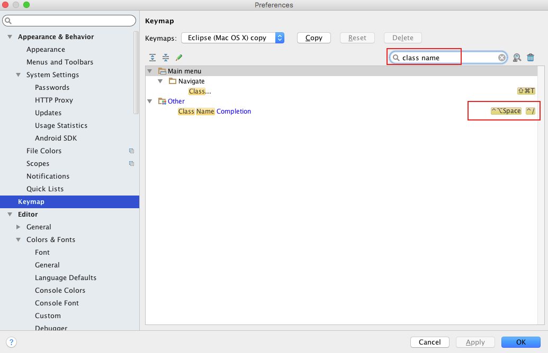The height and width of the screenshot is (353, 548).
Task: Click the Other group folder icon
Action: point(162,101)
